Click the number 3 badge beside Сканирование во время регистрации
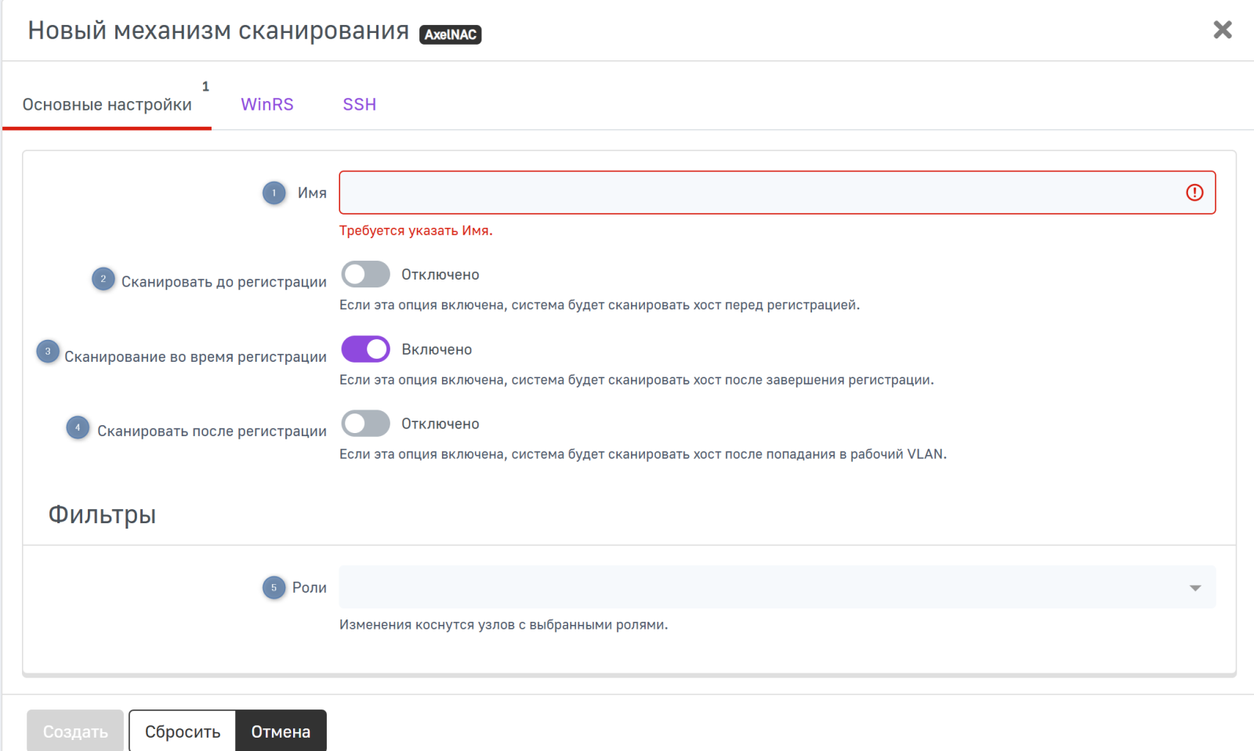Viewport: 1254px width, 751px height. 48,352
